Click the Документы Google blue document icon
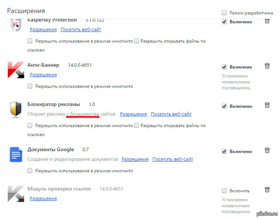 click(x=16, y=155)
